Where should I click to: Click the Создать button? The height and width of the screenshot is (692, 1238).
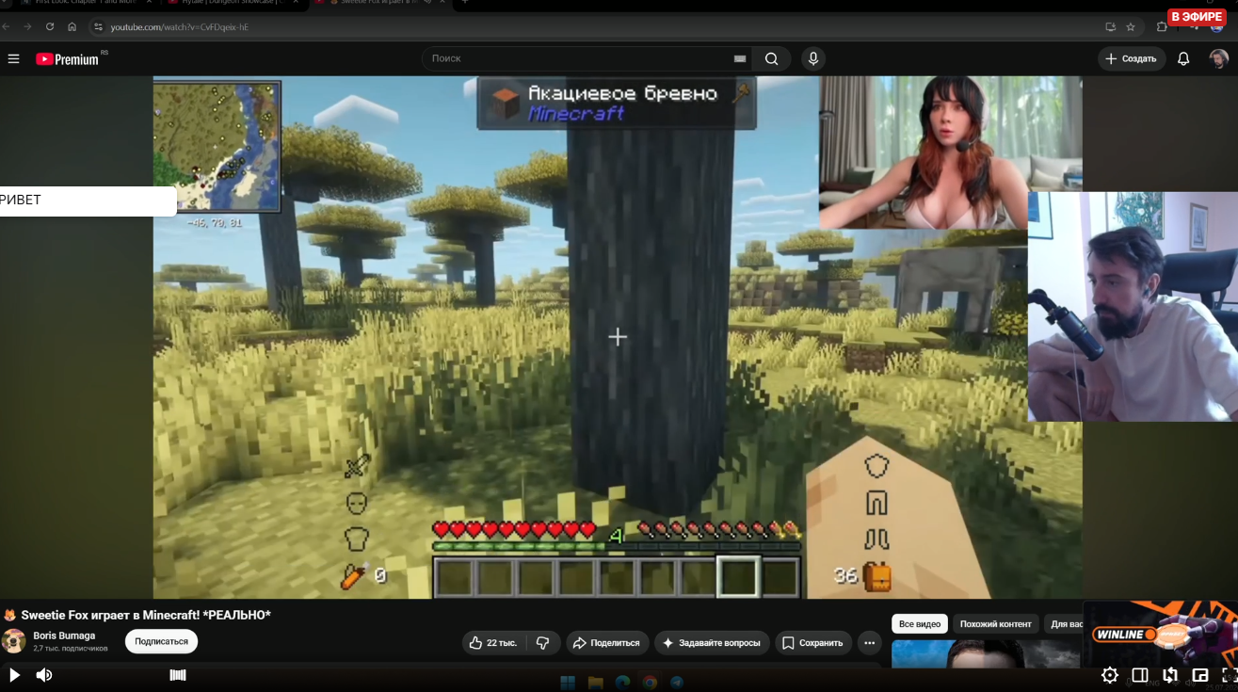(x=1132, y=58)
